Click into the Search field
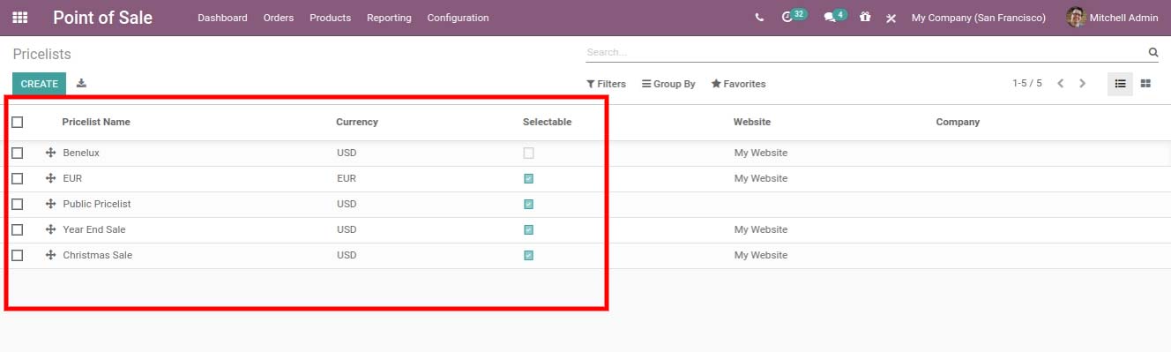 tap(864, 53)
